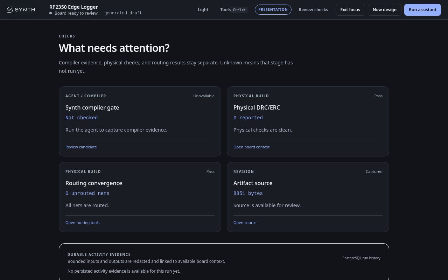The image size is (448, 280).
Task: Open board context link
Action: 251,147
